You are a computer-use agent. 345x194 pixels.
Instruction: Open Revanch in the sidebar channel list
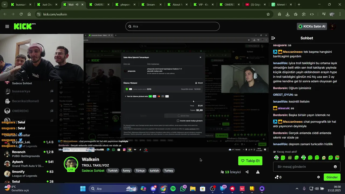click(29, 154)
